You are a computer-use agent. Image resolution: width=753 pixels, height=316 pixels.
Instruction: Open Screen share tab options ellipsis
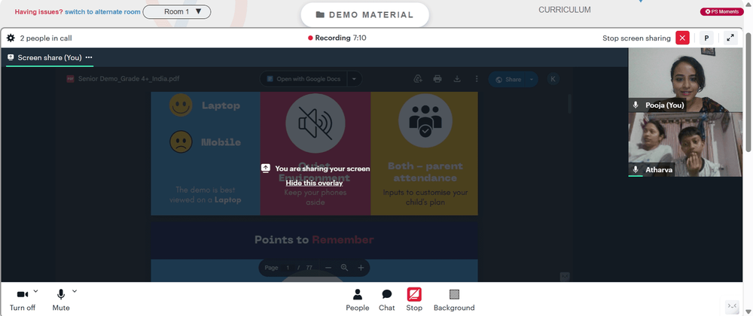[88, 57]
